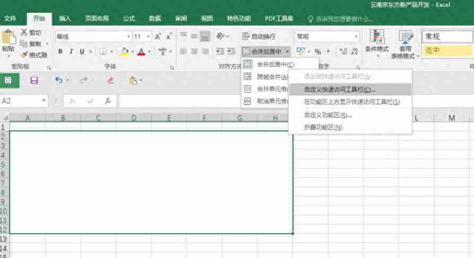
Task: Click the Paste clipboard icon
Action: tap(8, 38)
